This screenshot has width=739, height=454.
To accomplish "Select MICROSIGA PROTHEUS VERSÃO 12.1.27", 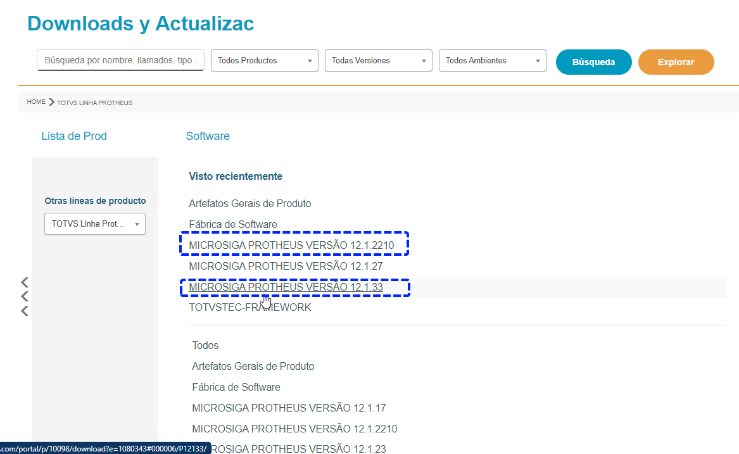I will 284,266.
